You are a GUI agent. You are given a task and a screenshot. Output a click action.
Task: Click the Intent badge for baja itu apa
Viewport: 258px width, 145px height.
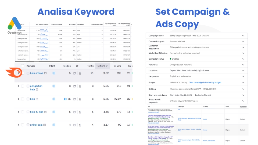54,112
